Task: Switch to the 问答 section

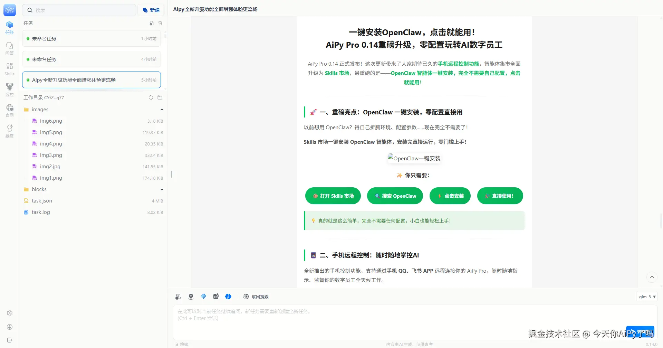Action: coord(10,48)
